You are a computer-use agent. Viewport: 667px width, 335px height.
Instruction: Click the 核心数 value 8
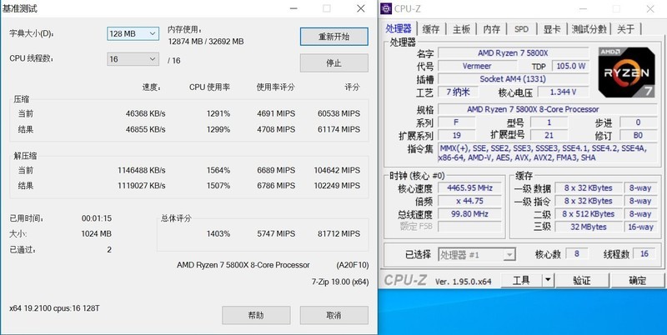pos(576,253)
